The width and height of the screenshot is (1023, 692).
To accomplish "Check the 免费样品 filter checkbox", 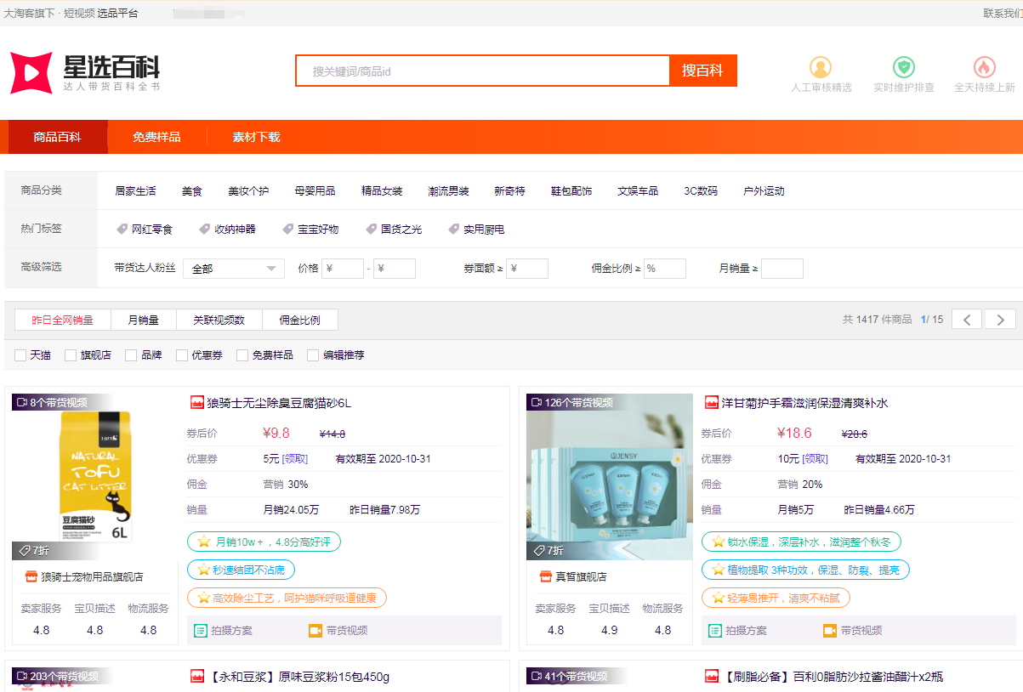I will pos(242,355).
